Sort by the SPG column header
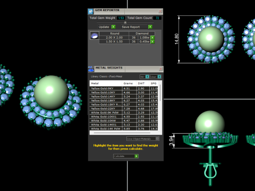The height and width of the screenshot is (191, 255). pos(154,83)
